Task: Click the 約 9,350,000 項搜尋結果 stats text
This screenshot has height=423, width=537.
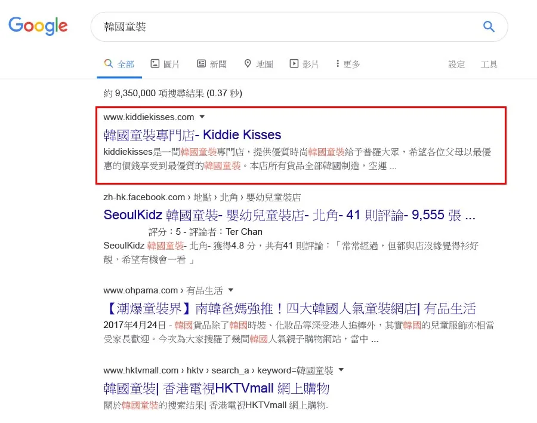Action: 173,93
